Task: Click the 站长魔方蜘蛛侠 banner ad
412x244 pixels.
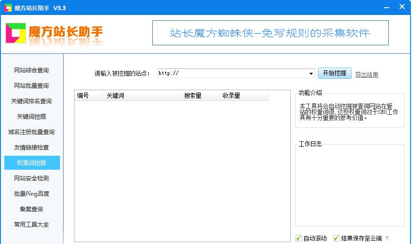Action: click(270, 33)
